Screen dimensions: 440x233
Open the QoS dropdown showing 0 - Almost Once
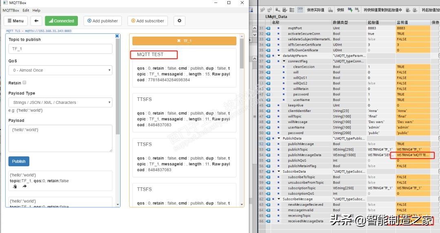[60, 70]
